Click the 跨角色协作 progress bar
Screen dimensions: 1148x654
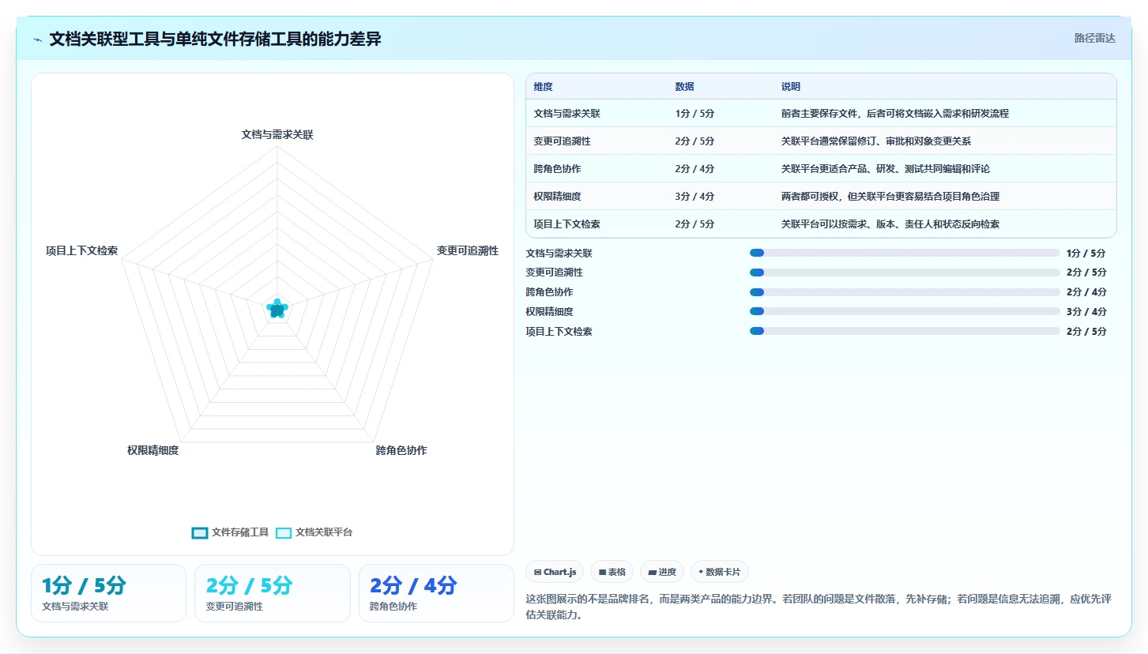tap(905, 292)
